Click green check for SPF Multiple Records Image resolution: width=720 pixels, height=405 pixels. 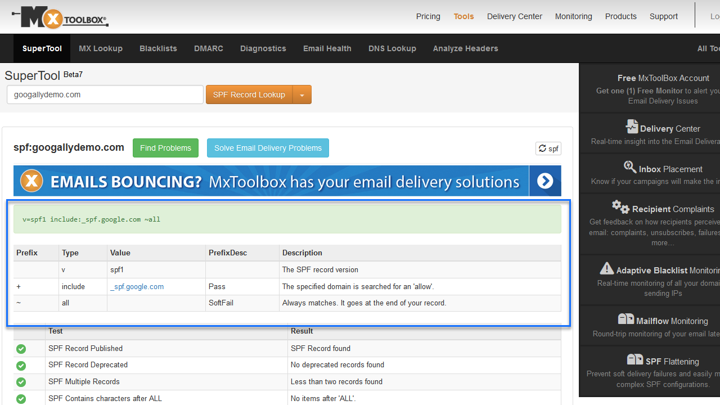[21, 382]
